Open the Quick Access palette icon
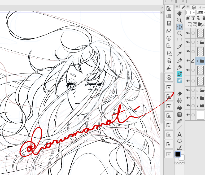This screenshot has height=175, width=205. coord(169,78)
